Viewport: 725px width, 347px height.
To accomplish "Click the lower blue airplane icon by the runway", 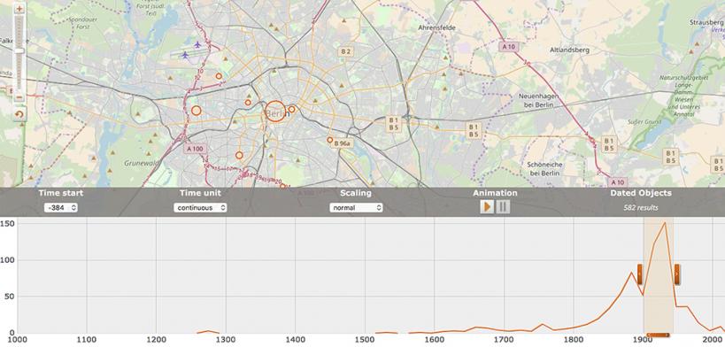I will point(185,55).
